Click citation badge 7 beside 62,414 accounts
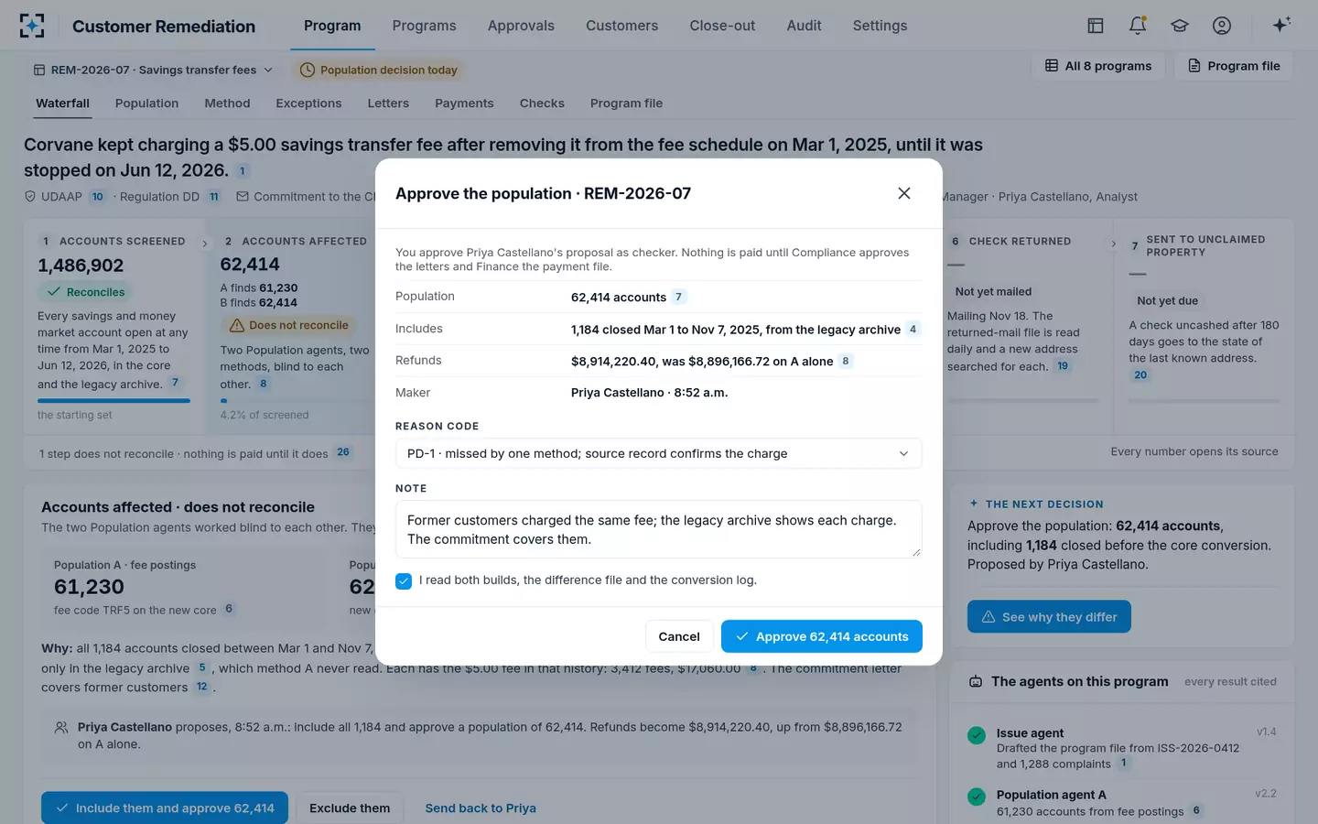This screenshot has width=1318, height=824. 678,297
